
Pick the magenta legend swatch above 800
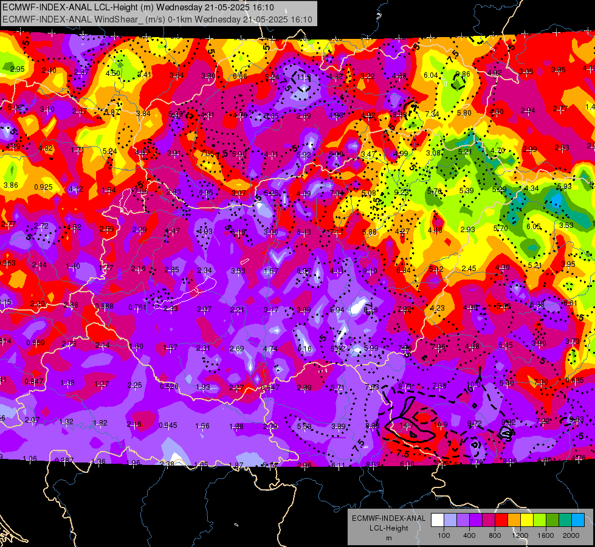pos(489,520)
